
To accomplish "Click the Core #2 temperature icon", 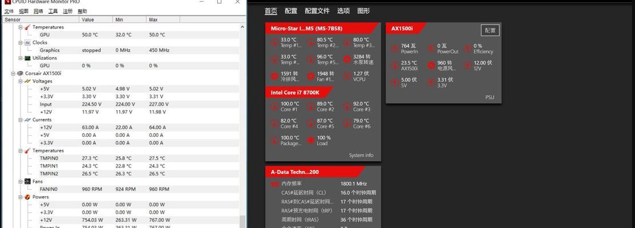I will pyautogui.click(x=310, y=107).
